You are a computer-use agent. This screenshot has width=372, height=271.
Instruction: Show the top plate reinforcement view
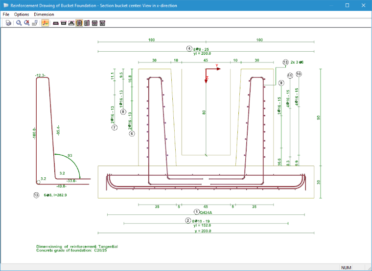click(64, 23)
